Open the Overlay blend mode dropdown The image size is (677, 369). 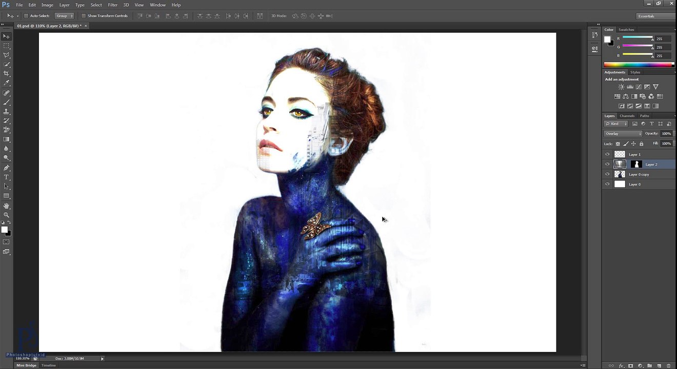pos(623,134)
